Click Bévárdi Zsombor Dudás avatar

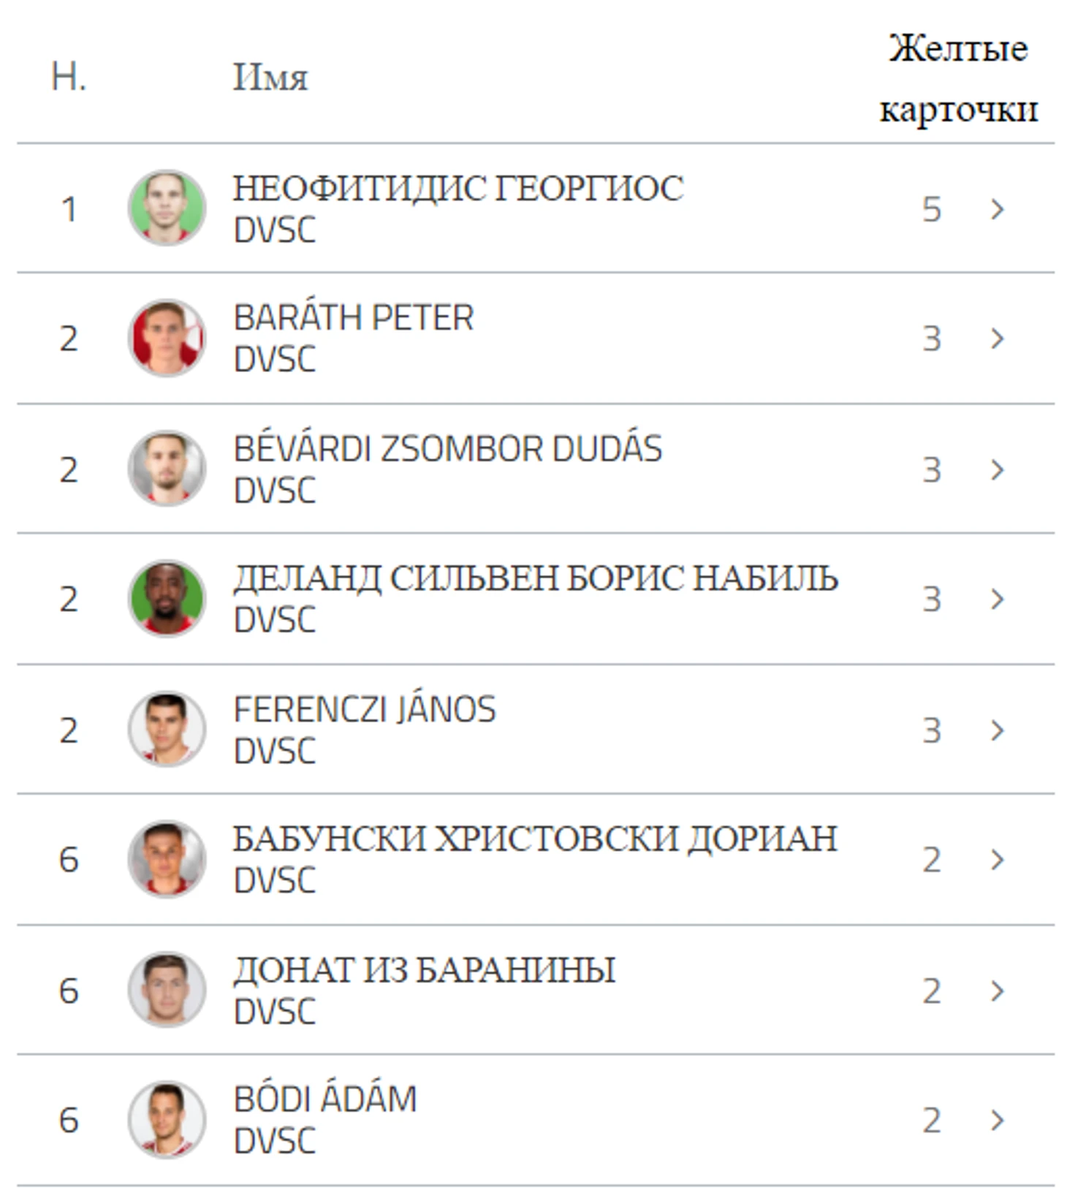(x=167, y=468)
